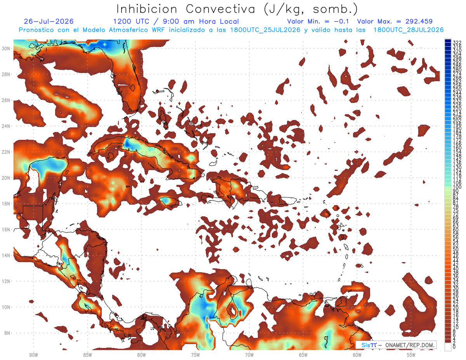Click the 55W longitude axis label

tap(411, 355)
